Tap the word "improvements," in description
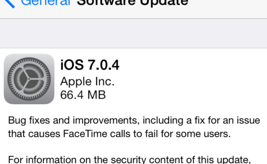This screenshot has width=267, height=164. pyautogui.click(x=106, y=121)
